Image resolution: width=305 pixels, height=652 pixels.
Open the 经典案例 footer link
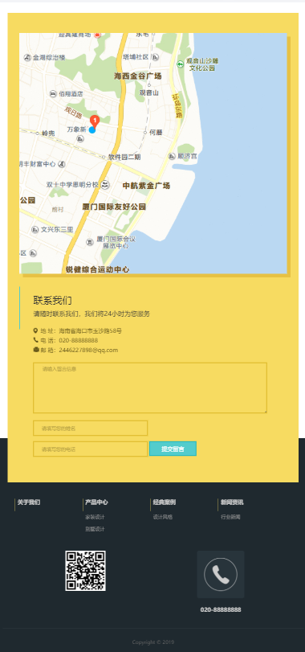(165, 502)
